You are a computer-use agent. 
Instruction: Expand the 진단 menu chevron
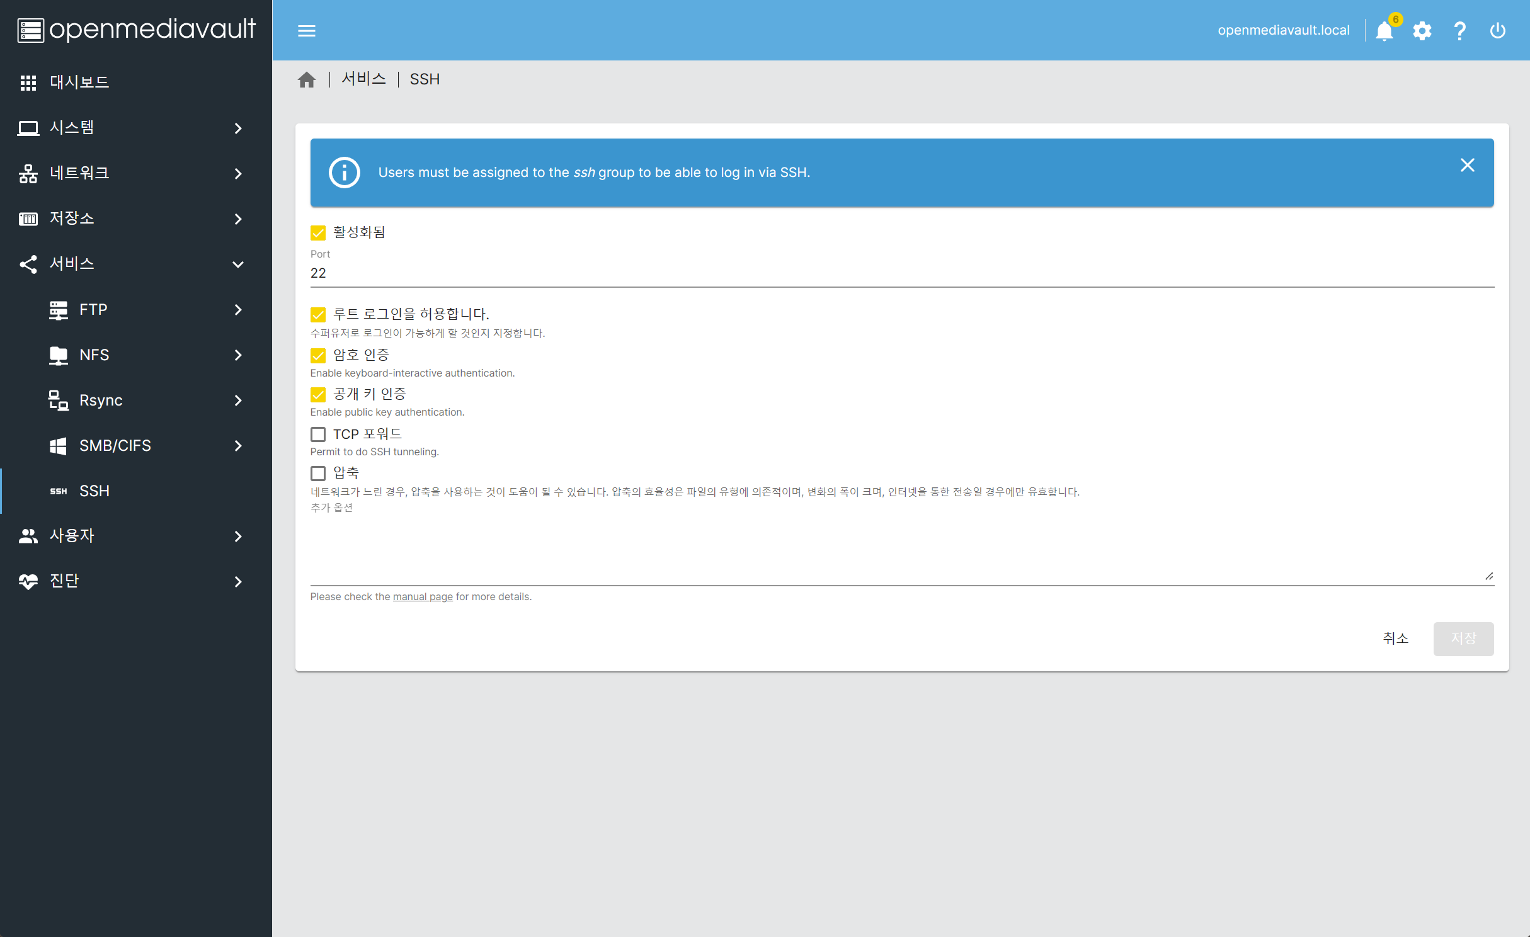238,581
